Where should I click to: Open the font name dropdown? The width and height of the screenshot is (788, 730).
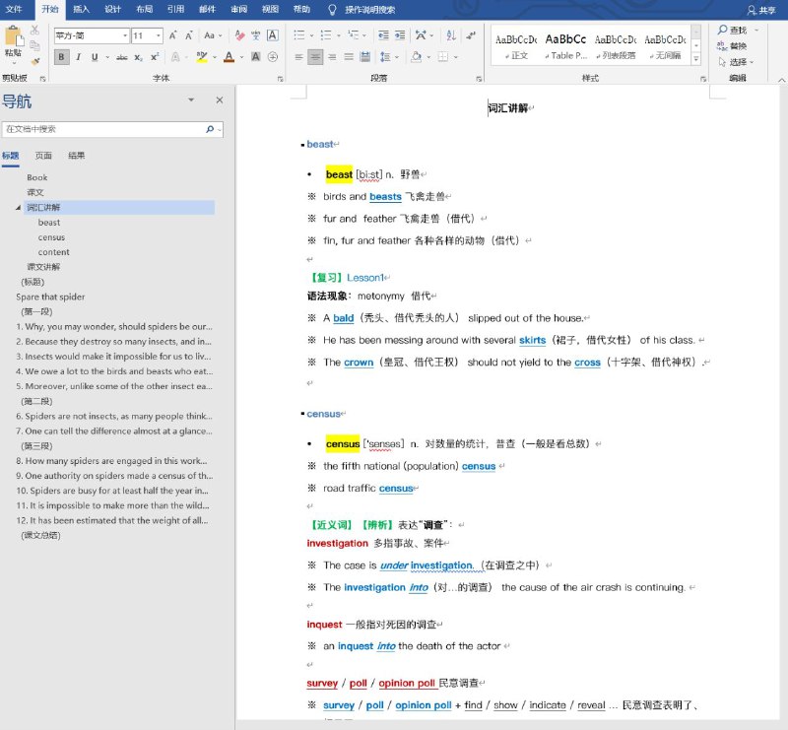[x=125, y=35]
